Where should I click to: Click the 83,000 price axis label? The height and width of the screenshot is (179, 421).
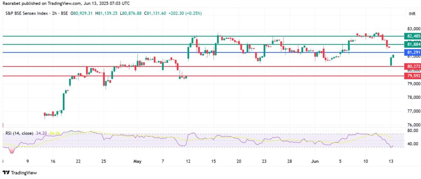coord(412,29)
